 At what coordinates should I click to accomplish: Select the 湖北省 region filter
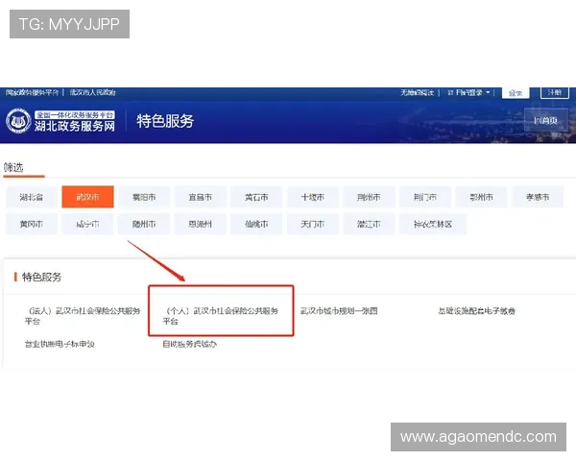tap(32, 197)
